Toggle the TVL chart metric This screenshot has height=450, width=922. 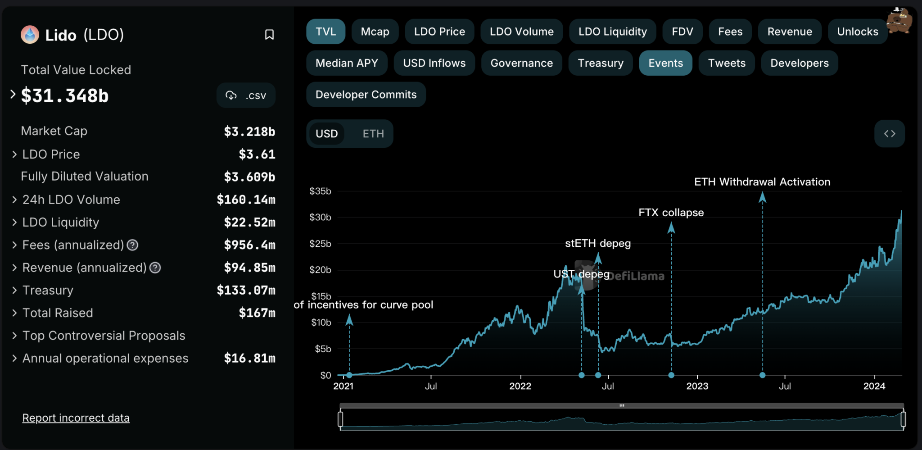coord(326,32)
